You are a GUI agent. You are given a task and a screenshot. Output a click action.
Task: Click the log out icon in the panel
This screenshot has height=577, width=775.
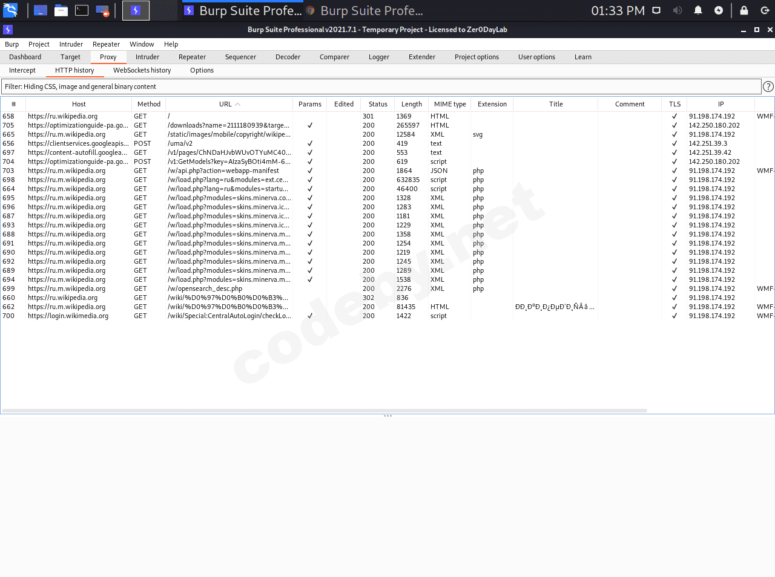[765, 10]
